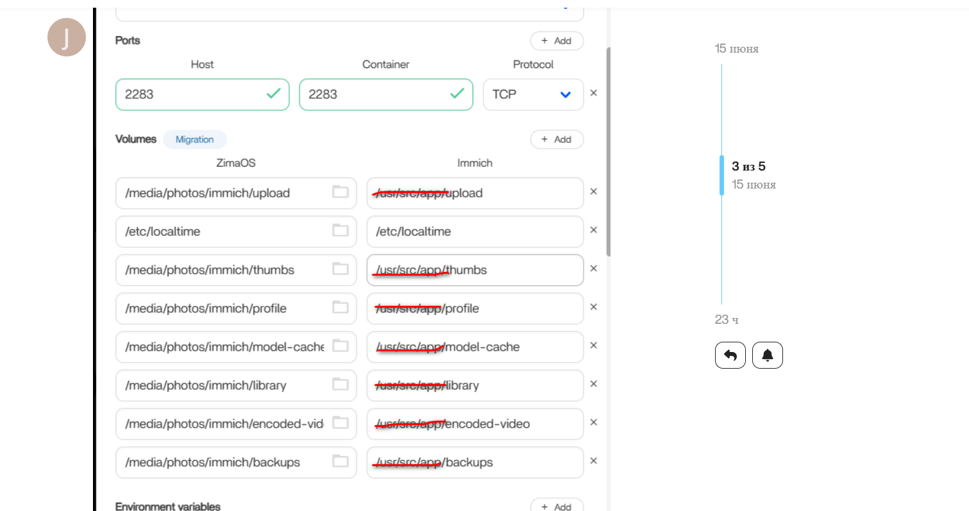The image size is (969, 511).
Task: Click the settings panel vertical scrollbar
Action: (608, 151)
